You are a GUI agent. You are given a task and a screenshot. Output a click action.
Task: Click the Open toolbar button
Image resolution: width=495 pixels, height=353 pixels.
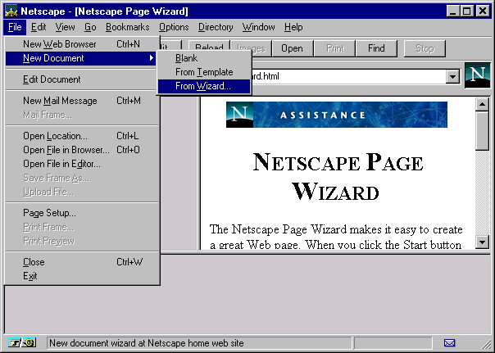point(292,48)
